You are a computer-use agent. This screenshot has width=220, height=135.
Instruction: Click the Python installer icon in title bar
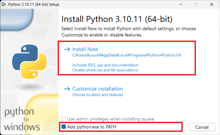pyautogui.click(x=4, y=4)
